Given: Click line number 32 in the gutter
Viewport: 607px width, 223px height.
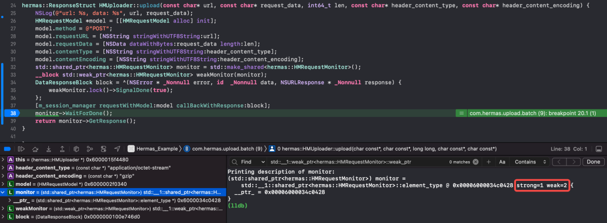Looking at the screenshot, I should [13, 67].
